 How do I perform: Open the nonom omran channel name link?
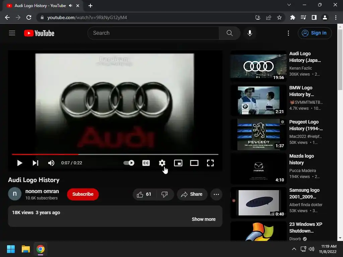tap(42, 191)
